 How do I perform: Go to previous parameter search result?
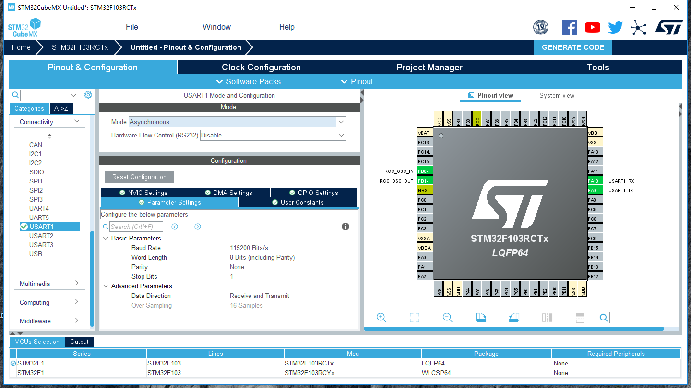pos(175,227)
